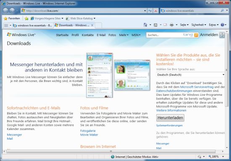This screenshot has width=231, height=161.
Task: Click the Mail link under Sofortnachrichten und E-Mails
Action: click(10, 138)
